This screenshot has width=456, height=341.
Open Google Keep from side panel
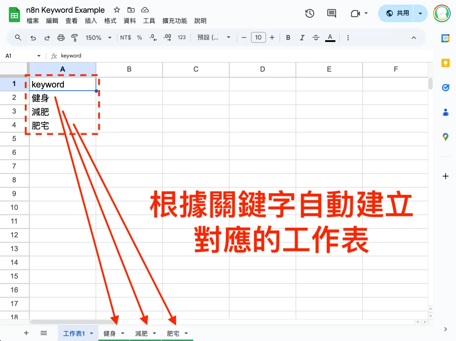click(x=445, y=63)
